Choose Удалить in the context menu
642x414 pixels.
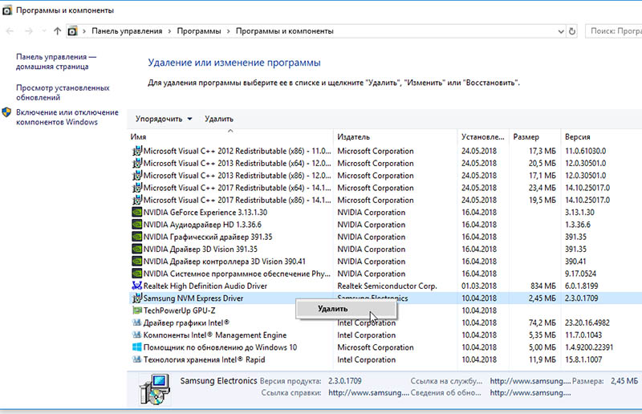(x=346, y=309)
